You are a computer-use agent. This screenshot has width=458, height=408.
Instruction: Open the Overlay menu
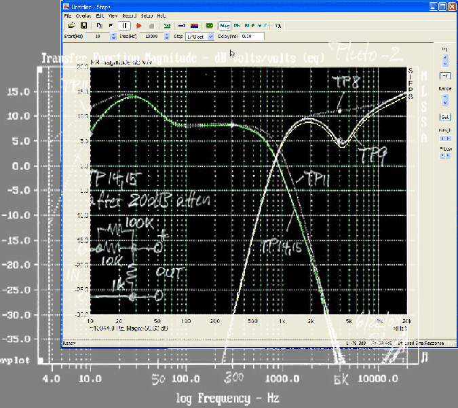tap(83, 16)
